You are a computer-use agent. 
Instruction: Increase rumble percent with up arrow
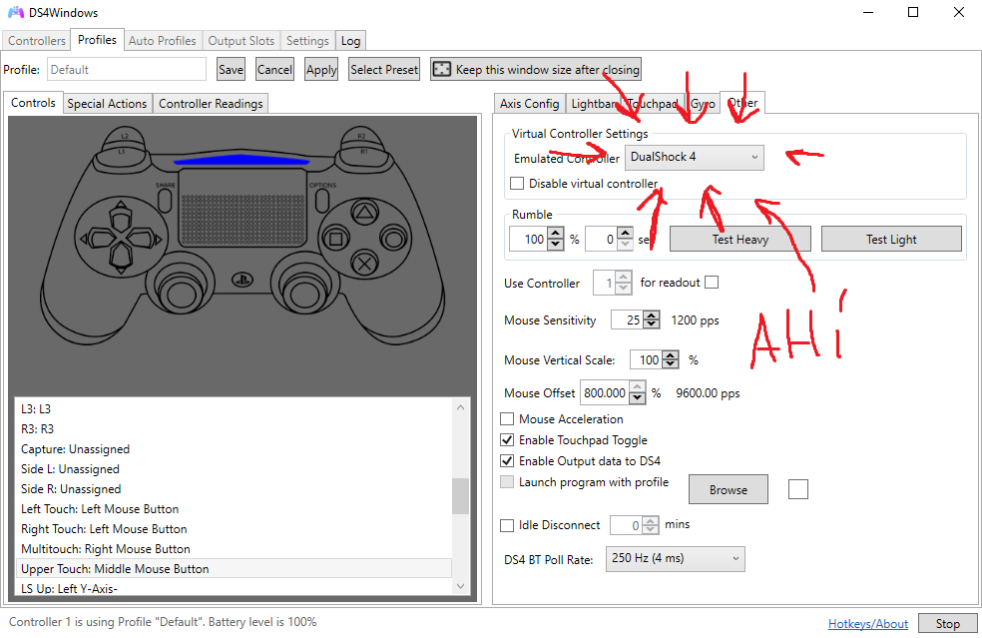[556, 234]
